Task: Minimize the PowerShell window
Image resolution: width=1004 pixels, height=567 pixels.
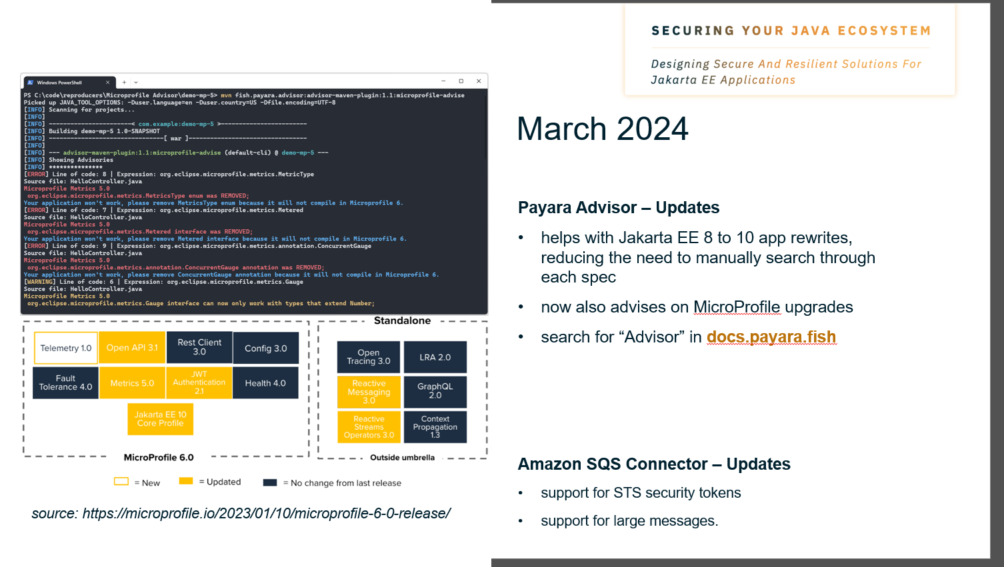Action: click(x=443, y=81)
